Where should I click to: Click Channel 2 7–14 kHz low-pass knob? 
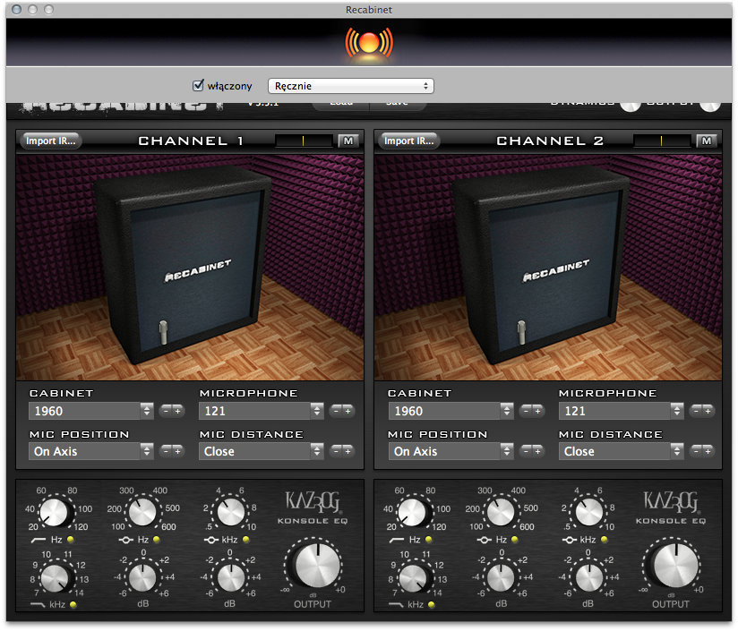pyautogui.click(x=413, y=578)
